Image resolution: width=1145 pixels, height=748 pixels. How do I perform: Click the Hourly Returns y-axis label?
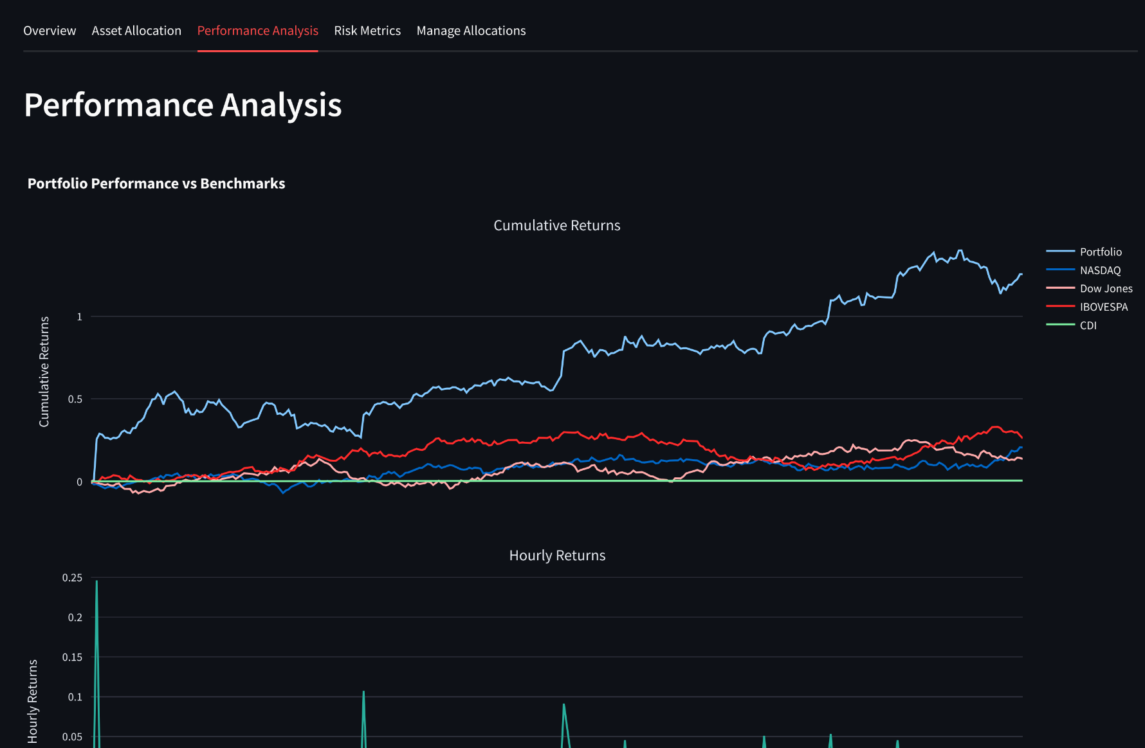(32, 701)
